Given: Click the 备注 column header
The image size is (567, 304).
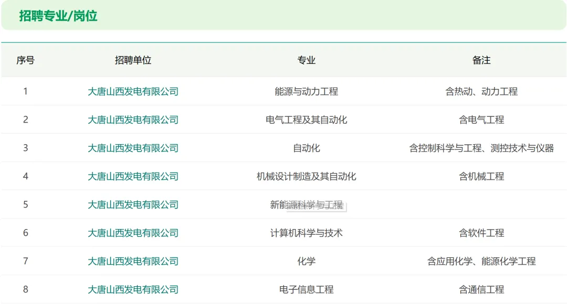Looking at the screenshot, I should [481, 60].
